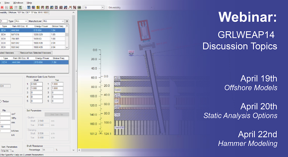Screen dimensions: 288x157
Task: Click the GI toolbar icon
Action: click(x=33, y=7)
